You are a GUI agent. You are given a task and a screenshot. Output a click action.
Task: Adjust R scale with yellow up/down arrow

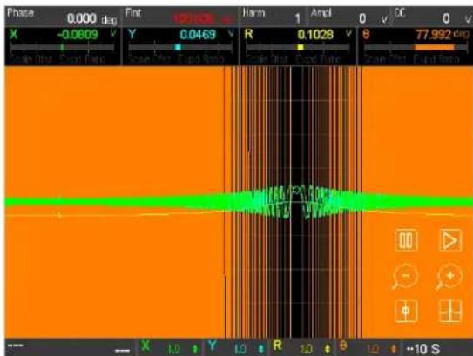(328, 349)
